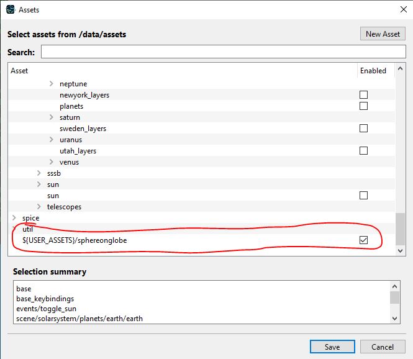Screen dimensions: 413x359
Task: Expand the venus tree node
Action: (x=52, y=162)
